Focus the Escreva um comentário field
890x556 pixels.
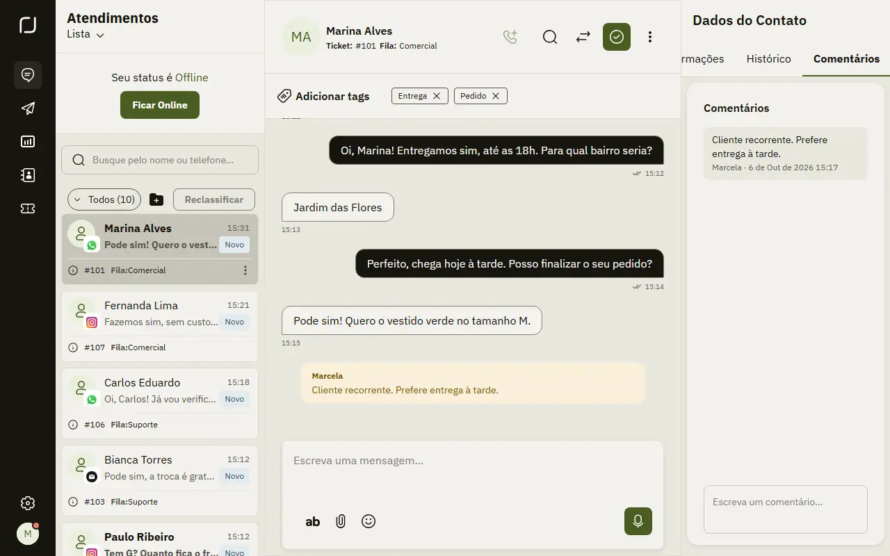tap(786, 509)
